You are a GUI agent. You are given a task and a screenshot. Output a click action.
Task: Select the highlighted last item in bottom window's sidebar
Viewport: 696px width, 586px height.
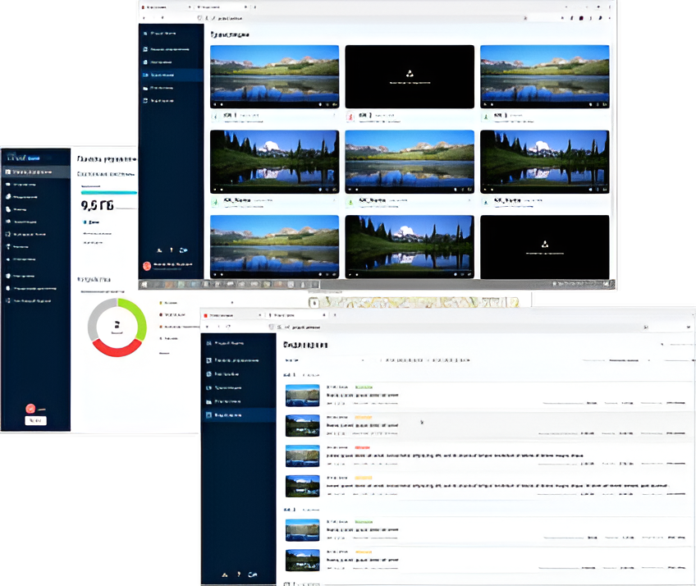(x=238, y=415)
